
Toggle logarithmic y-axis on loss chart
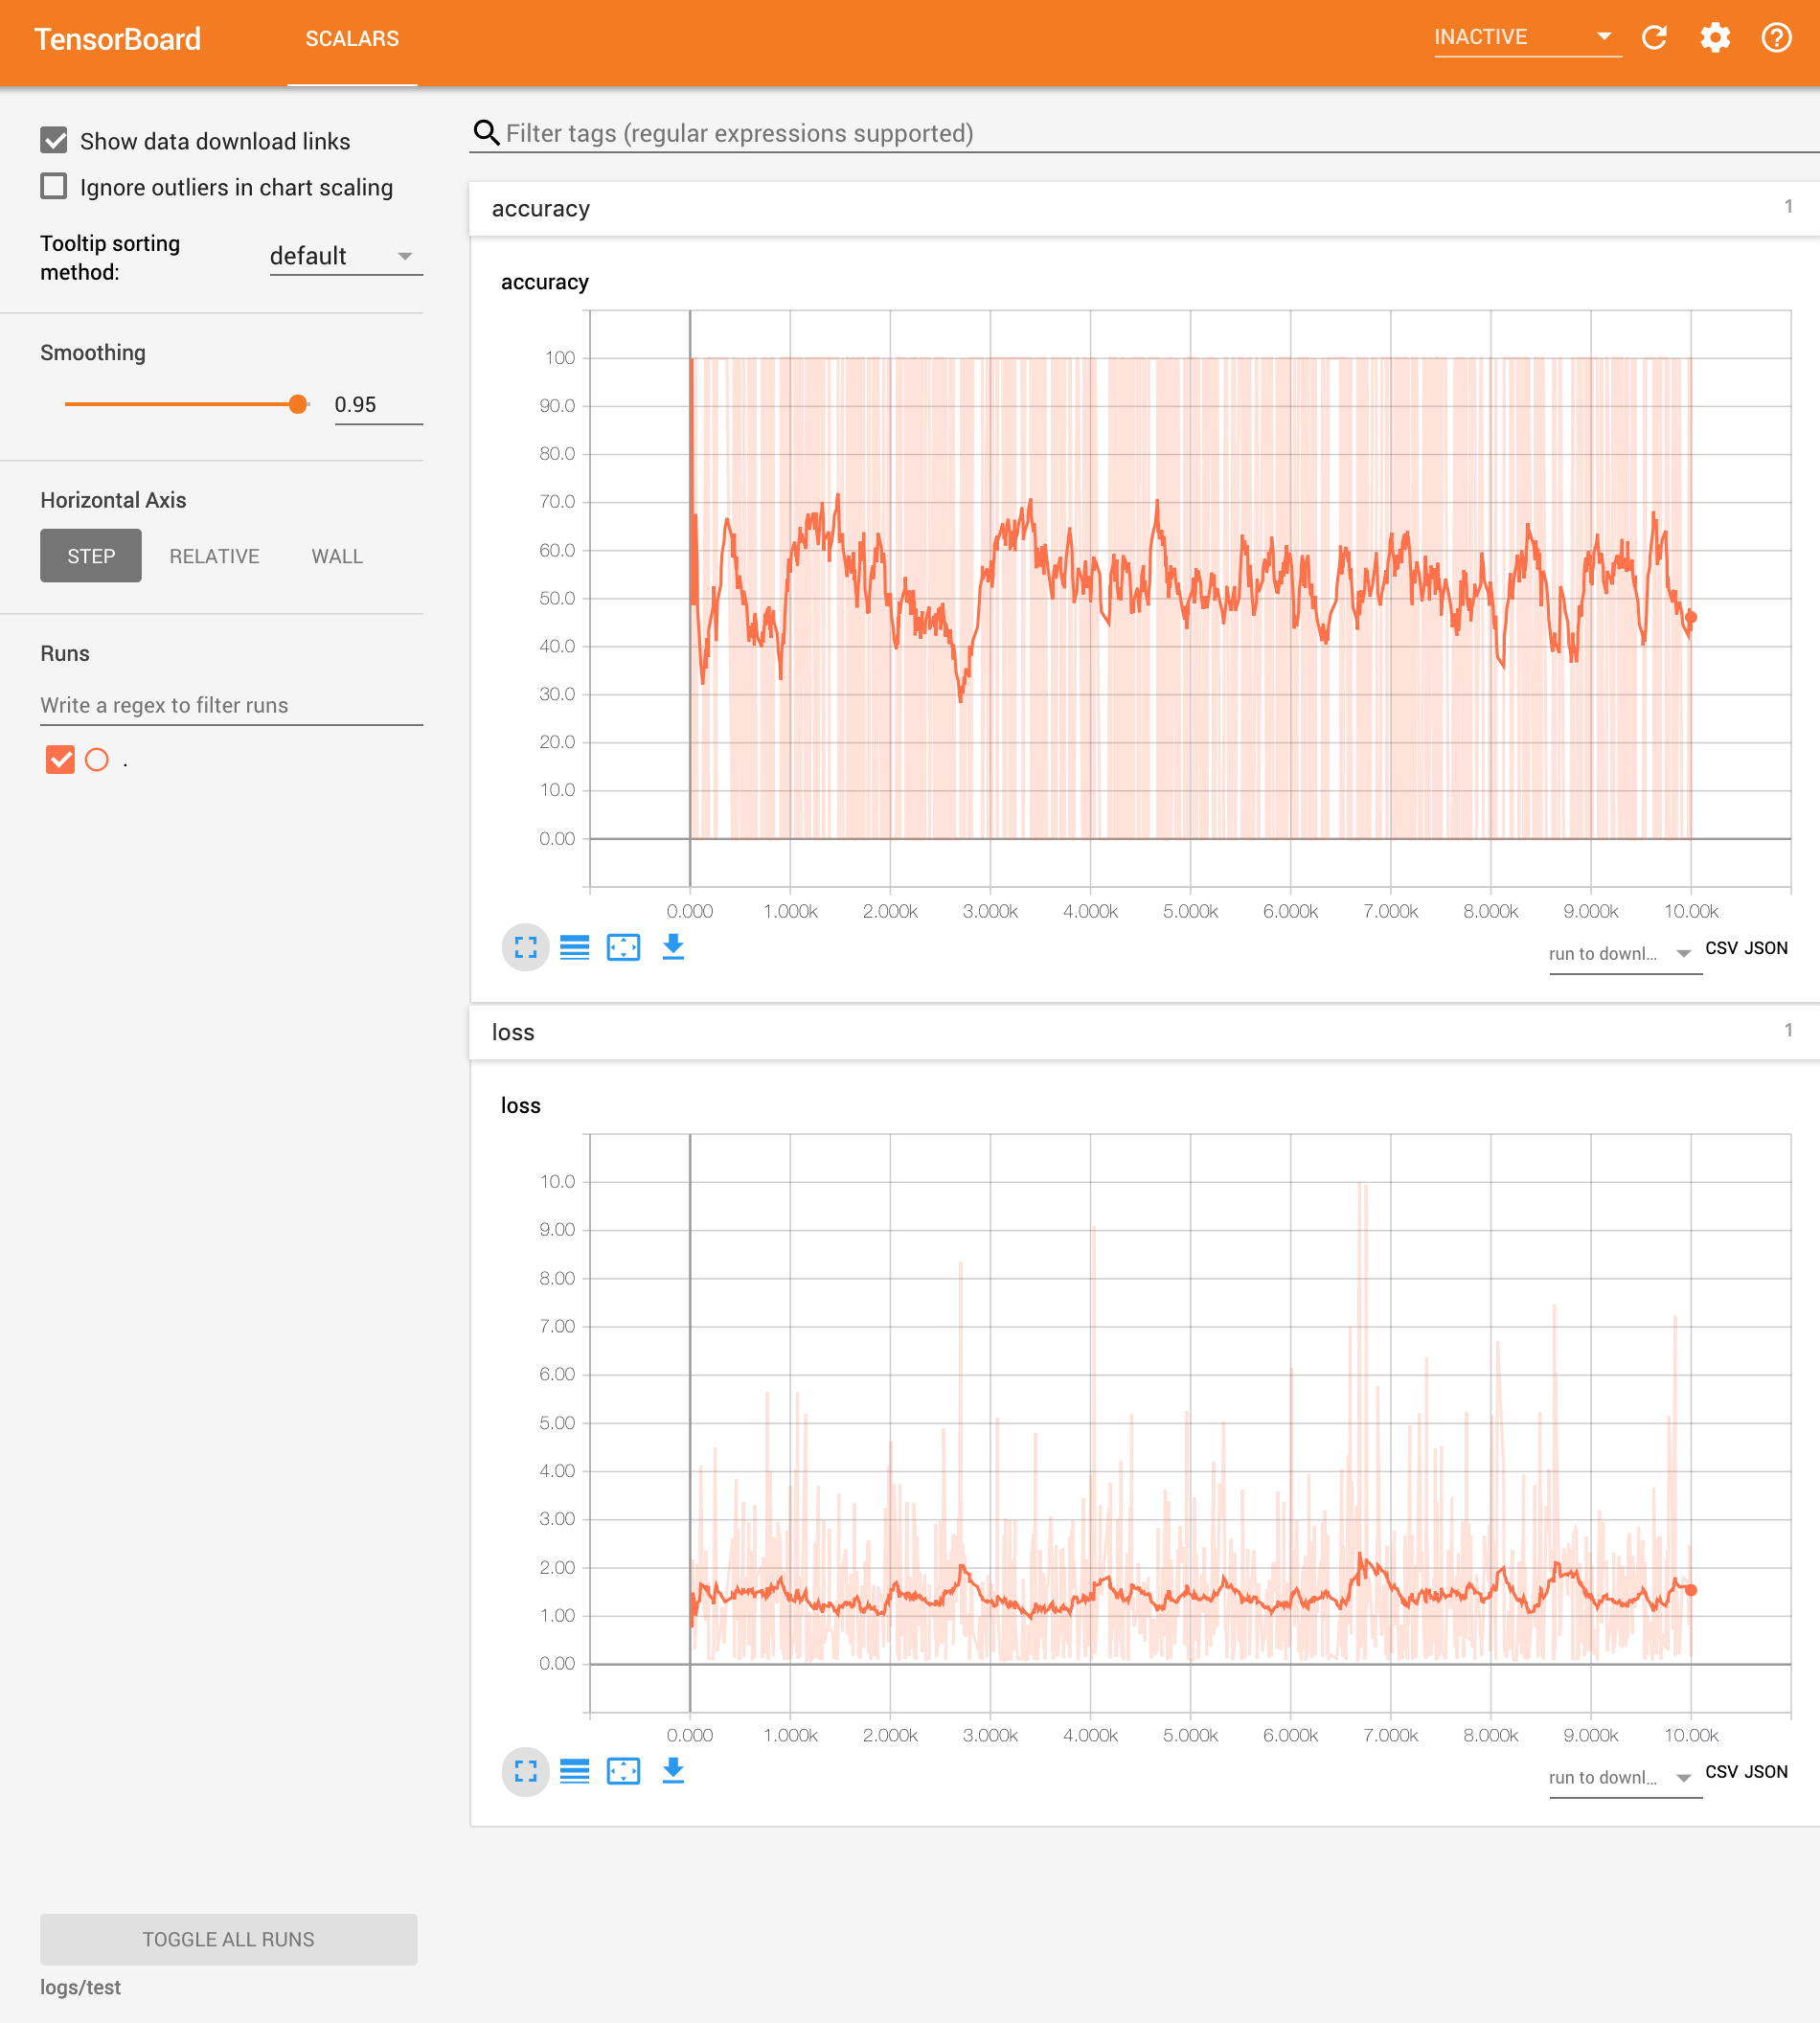click(x=575, y=1771)
